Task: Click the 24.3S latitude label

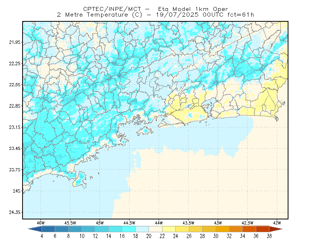Action: click(15, 212)
